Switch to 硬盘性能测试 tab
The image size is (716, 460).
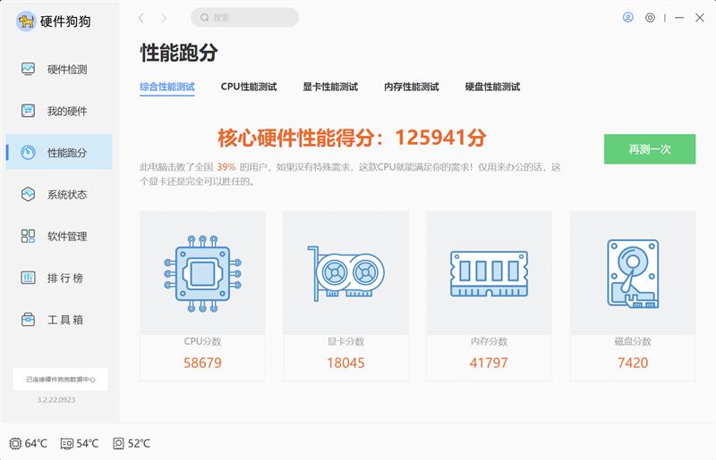(493, 87)
